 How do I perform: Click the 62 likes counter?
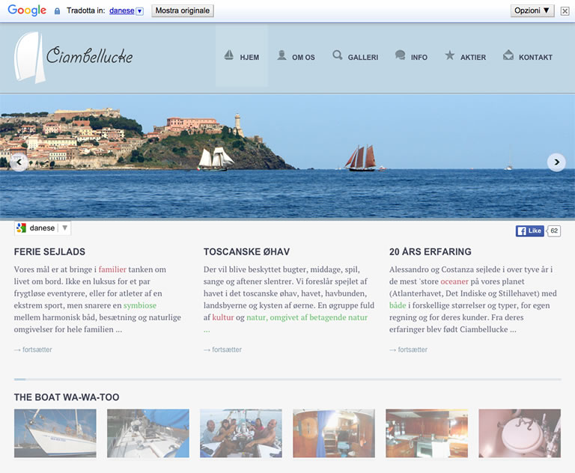pos(554,231)
